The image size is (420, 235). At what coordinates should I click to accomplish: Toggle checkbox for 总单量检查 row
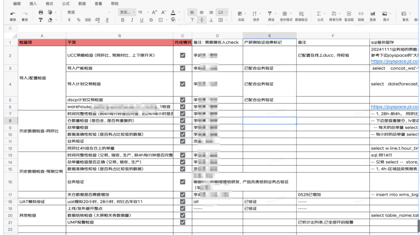[183, 128]
